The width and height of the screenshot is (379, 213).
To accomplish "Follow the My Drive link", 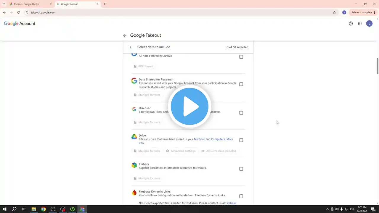I will pos(199,139).
